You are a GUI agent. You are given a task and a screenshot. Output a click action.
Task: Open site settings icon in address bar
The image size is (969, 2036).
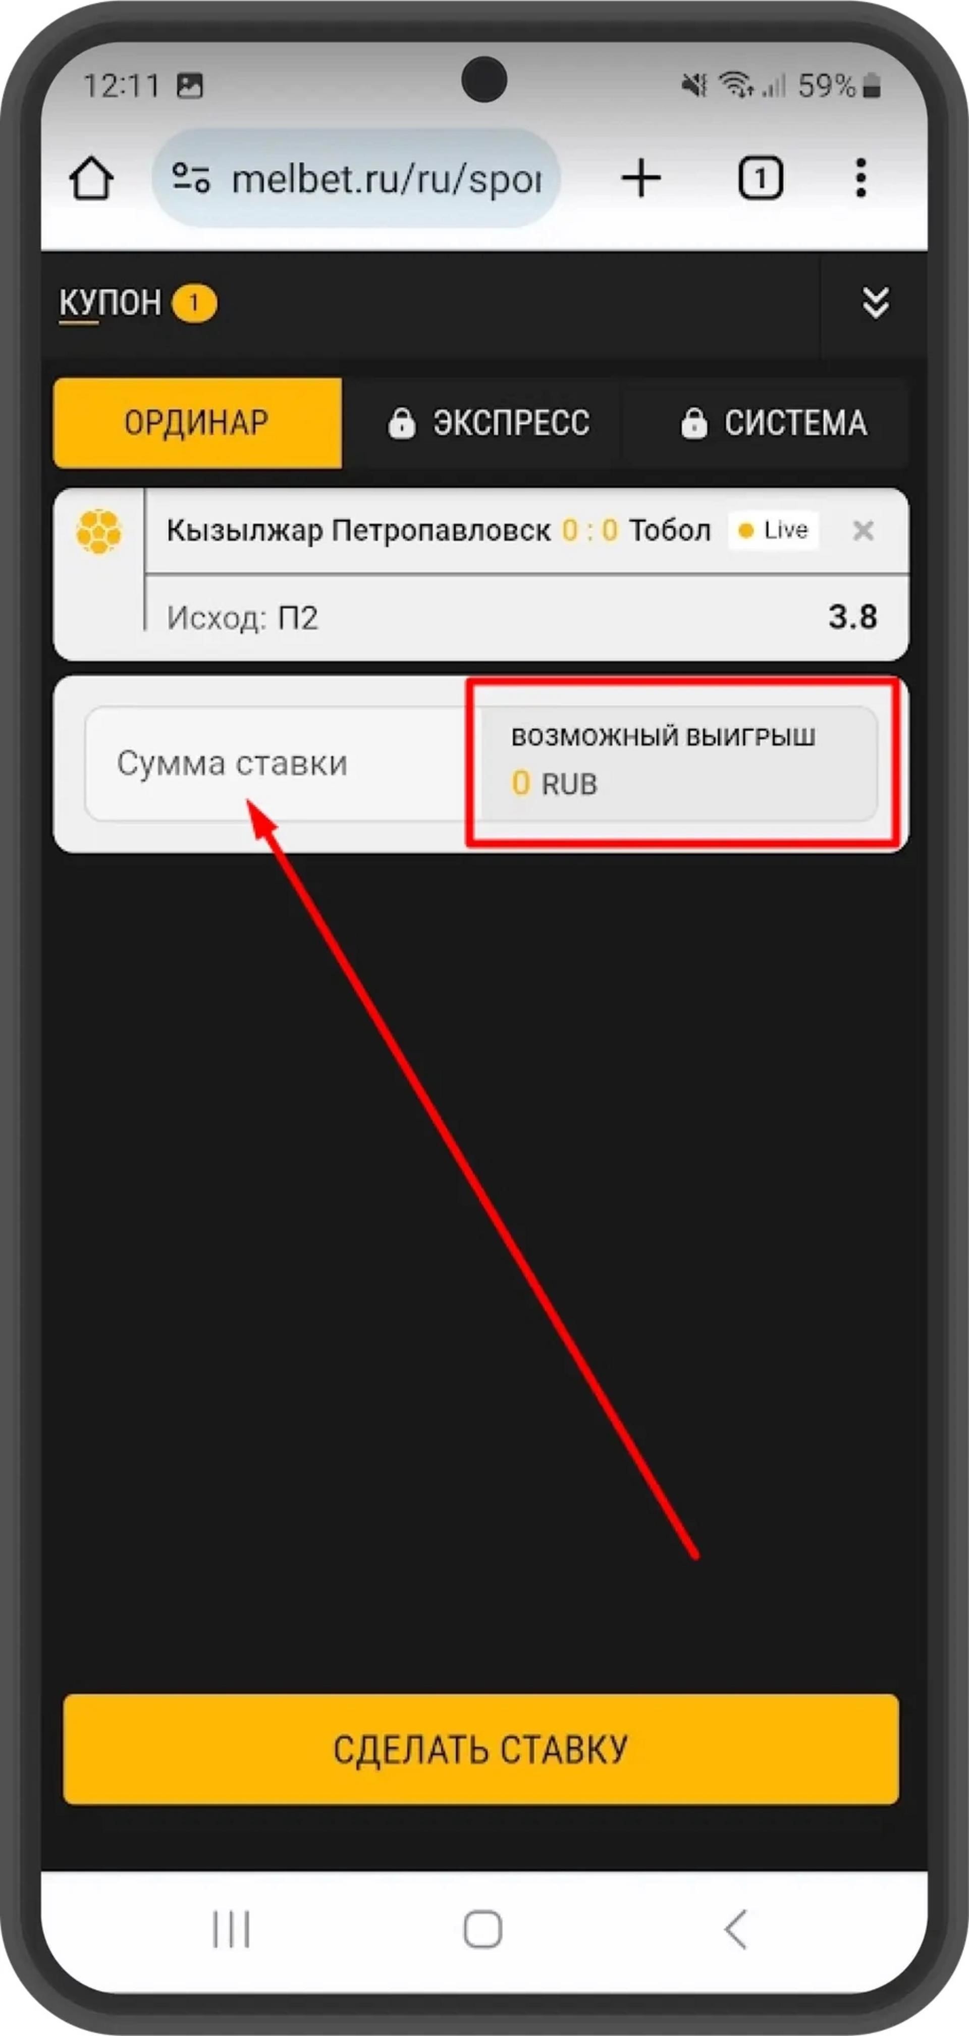pyautogui.click(x=191, y=178)
